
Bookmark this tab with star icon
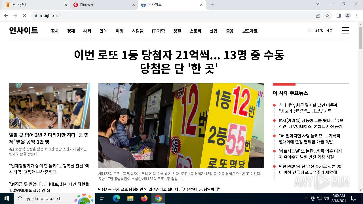327,16
